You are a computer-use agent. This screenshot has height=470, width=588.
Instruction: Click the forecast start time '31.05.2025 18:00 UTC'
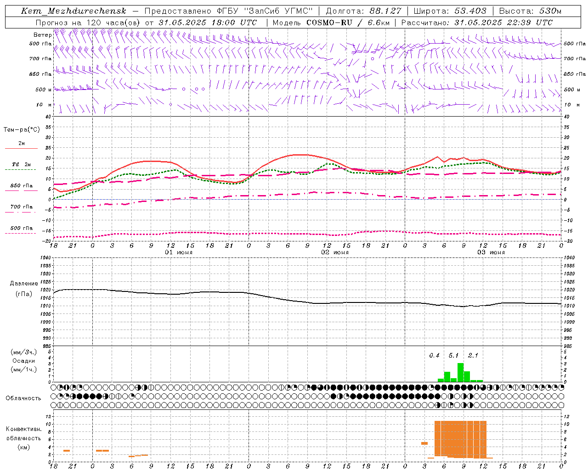tap(208, 22)
